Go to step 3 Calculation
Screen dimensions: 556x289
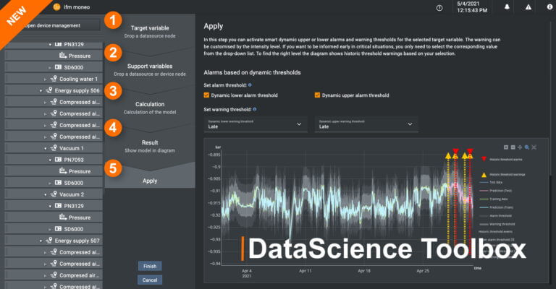pyautogui.click(x=150, y=107)
